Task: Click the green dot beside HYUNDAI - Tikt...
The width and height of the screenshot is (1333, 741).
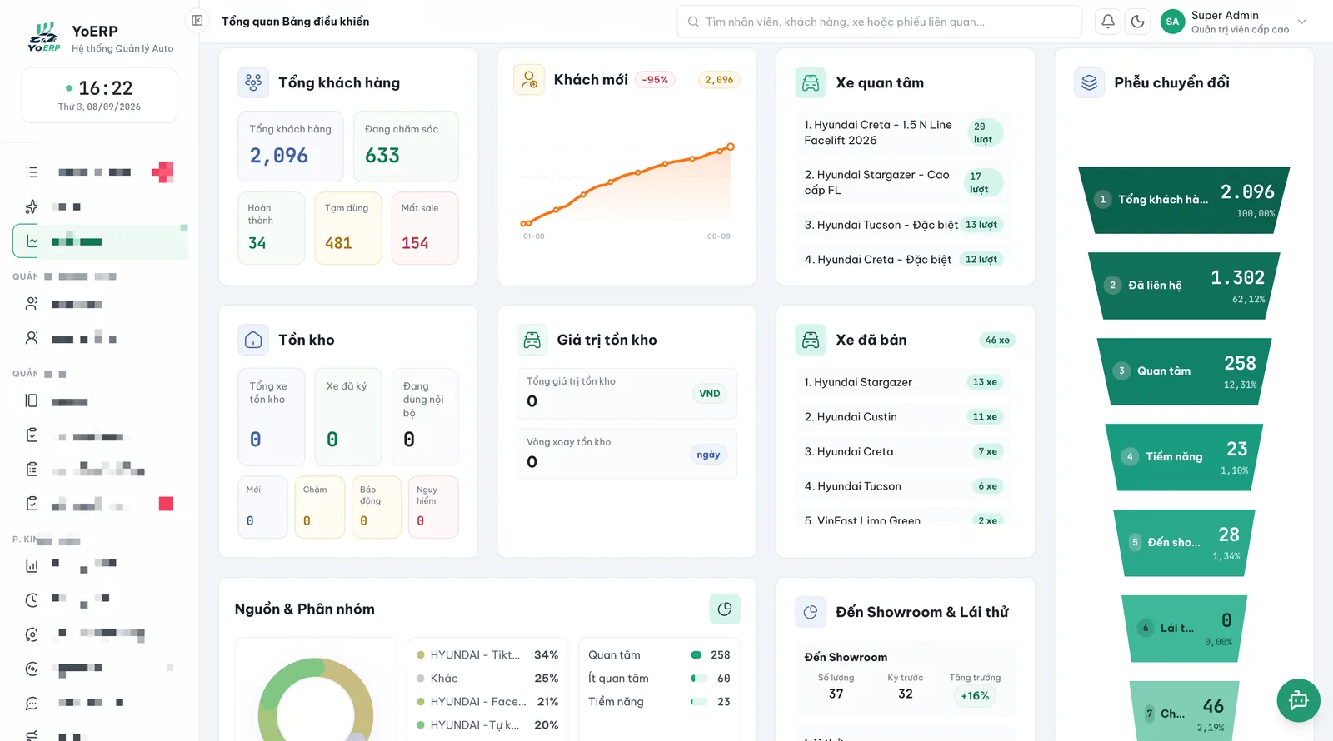Action: point(421,655)
